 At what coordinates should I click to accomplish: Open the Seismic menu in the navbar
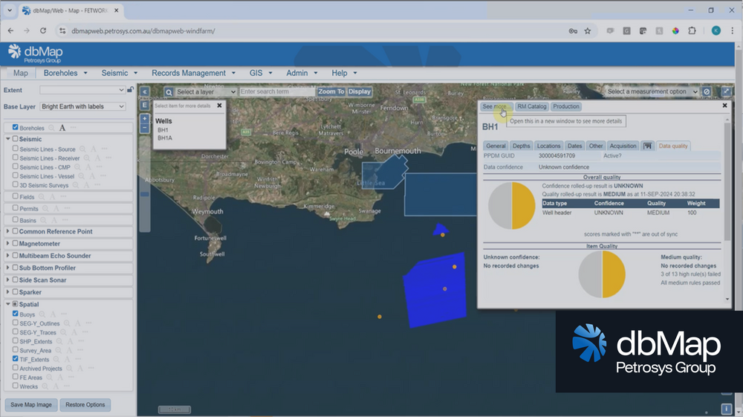click(x=120, y=73)
